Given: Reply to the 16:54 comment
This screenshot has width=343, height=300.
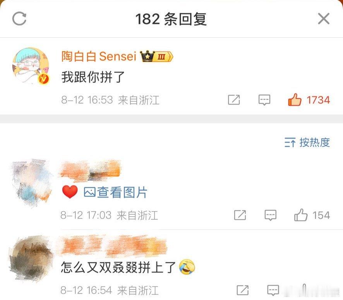Looking at the screenshot, I should [x=273, y=290].
